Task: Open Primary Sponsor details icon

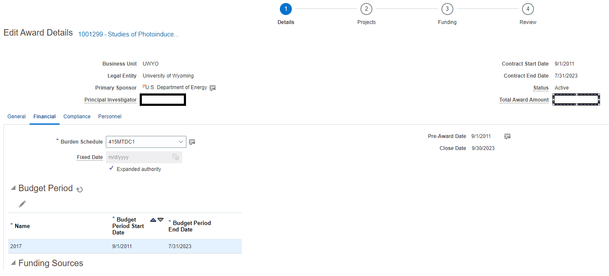Action: 213,88
